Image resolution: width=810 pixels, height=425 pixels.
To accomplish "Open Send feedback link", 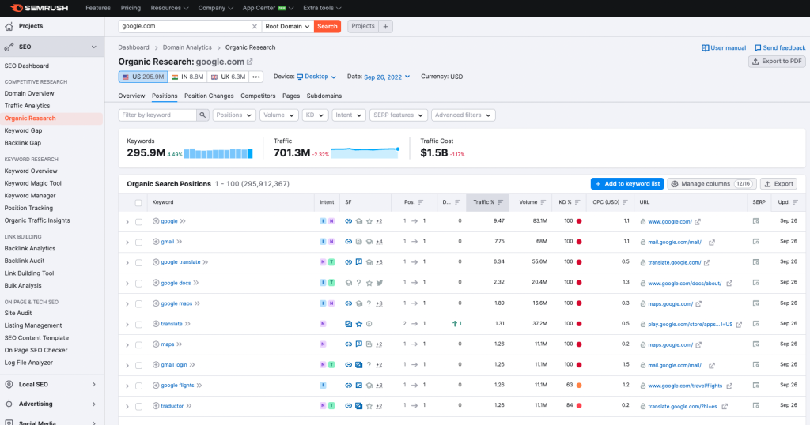I will click(x=779, y=48).
